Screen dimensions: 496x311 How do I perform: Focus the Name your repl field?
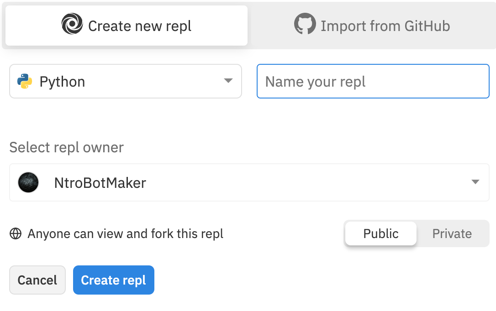click(x=373, y=81)
